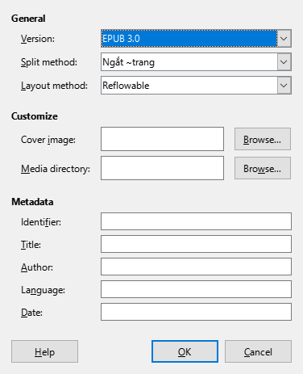Screen dimensions: 303x374
Task: Expand the Split method dropdown arrow
Action: [x=284, y=62]
